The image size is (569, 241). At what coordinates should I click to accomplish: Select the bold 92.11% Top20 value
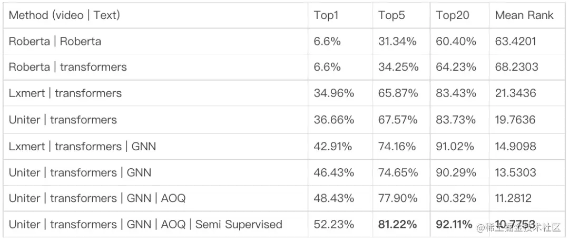pyautogui.click(x=454, y=225)
